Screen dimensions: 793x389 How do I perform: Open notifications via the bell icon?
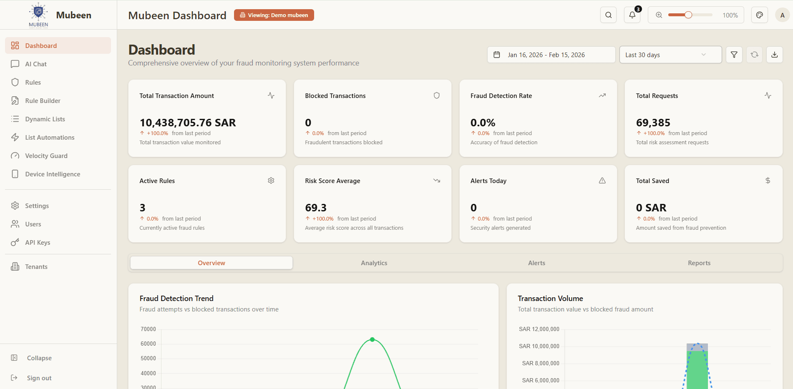(632, 15)
